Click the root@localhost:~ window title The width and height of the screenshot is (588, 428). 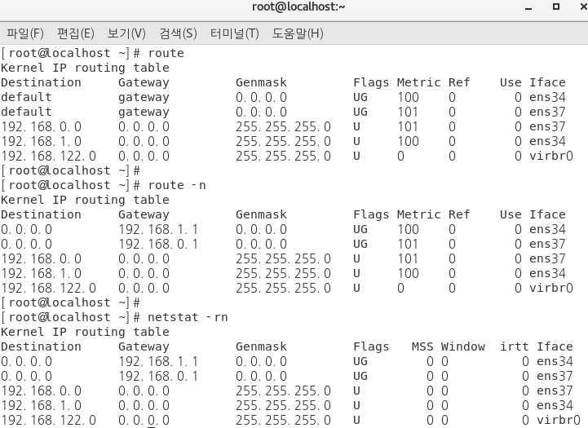click(x=298, y=7)
